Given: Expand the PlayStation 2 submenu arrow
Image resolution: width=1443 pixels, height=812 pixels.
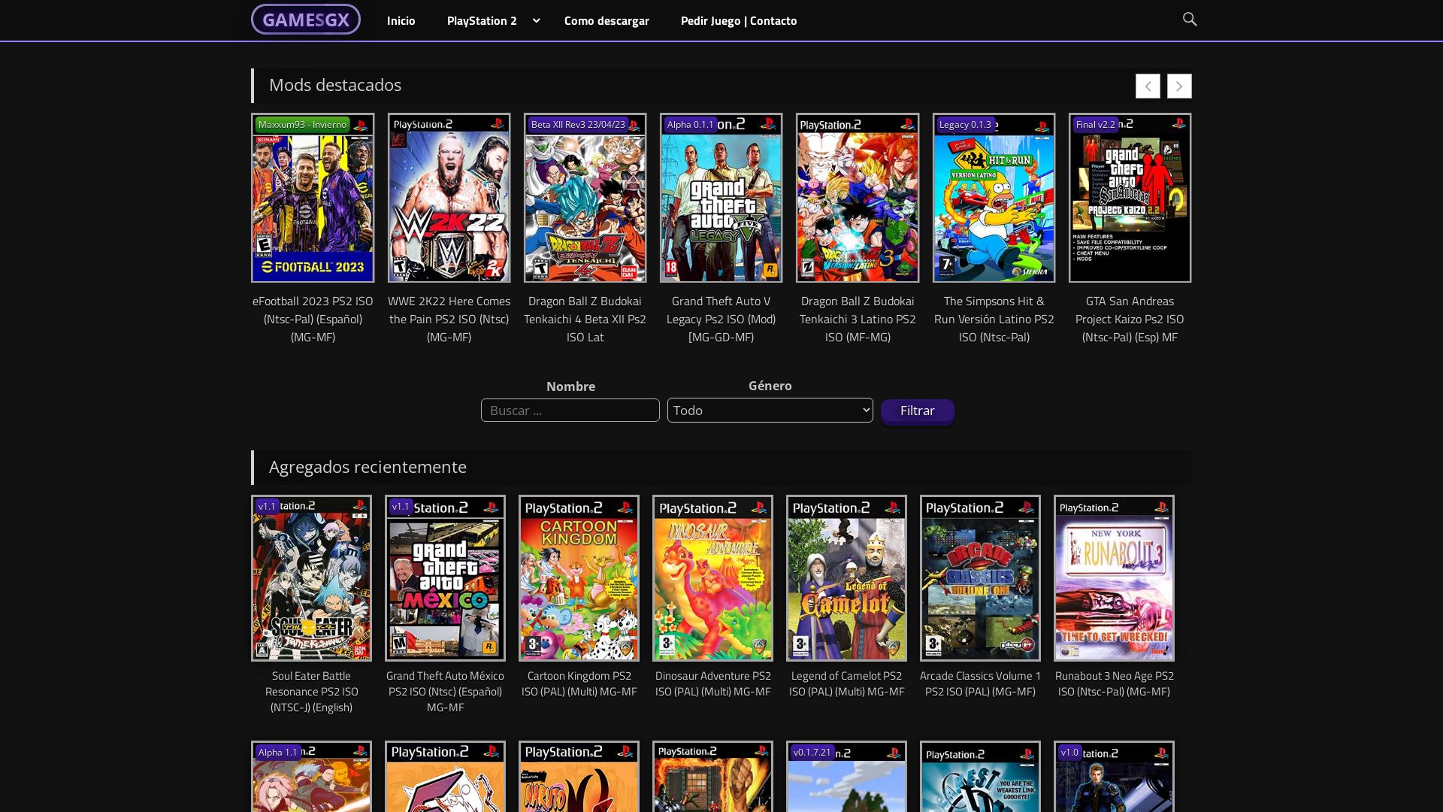Looking at the screenshot, I should 536,20.
